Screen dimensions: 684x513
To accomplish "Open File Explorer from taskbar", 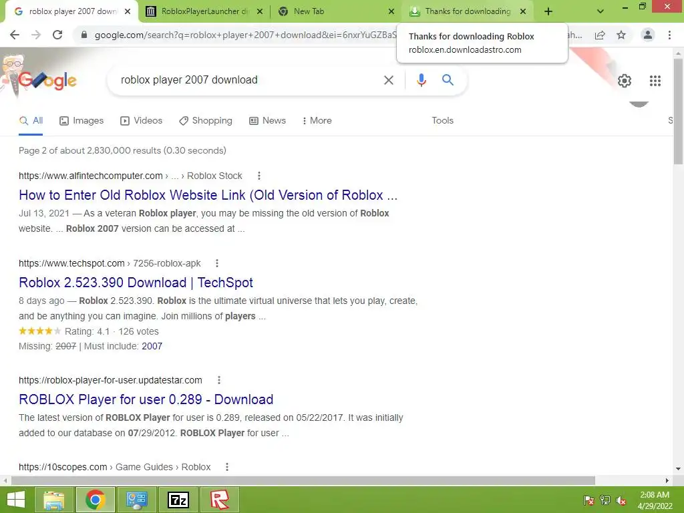I will (x=53, y=500).
